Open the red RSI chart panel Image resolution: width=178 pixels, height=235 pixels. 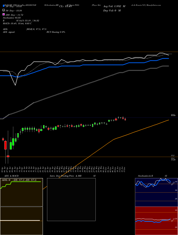click(156, 221)
